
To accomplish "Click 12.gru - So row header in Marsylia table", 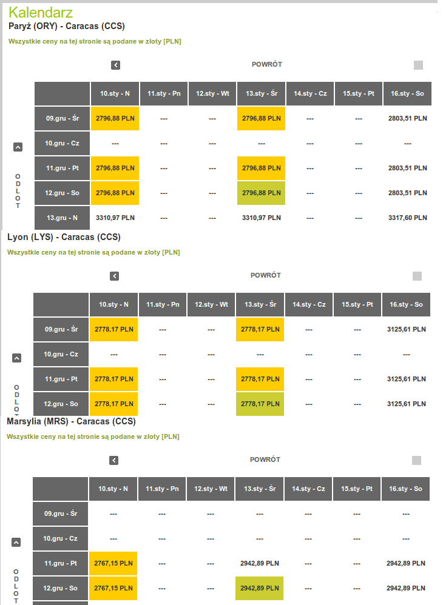I will [60, 589].
